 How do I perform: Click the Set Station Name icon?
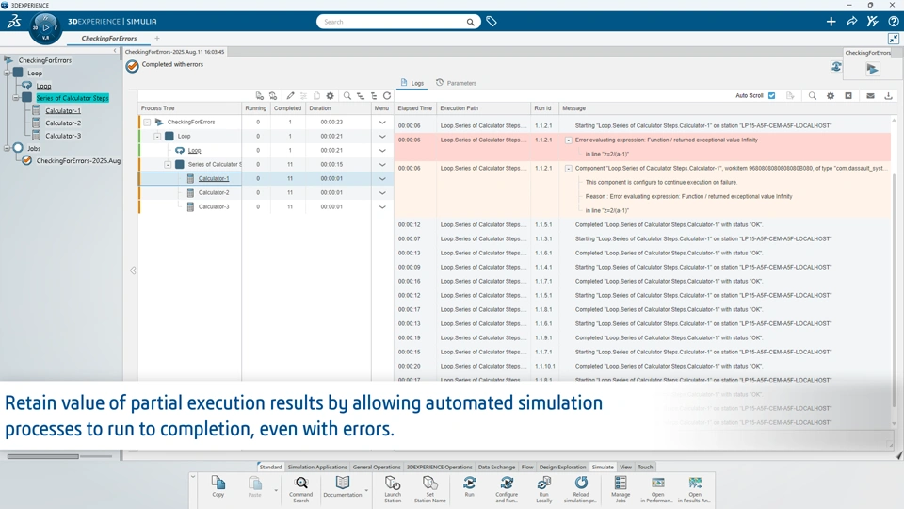click(x=430, y=489)
